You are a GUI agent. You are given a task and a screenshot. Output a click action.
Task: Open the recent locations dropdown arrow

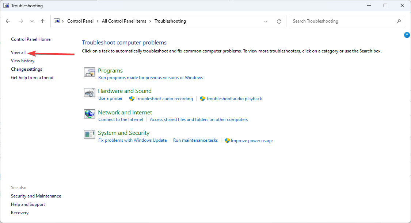[32, 21]
